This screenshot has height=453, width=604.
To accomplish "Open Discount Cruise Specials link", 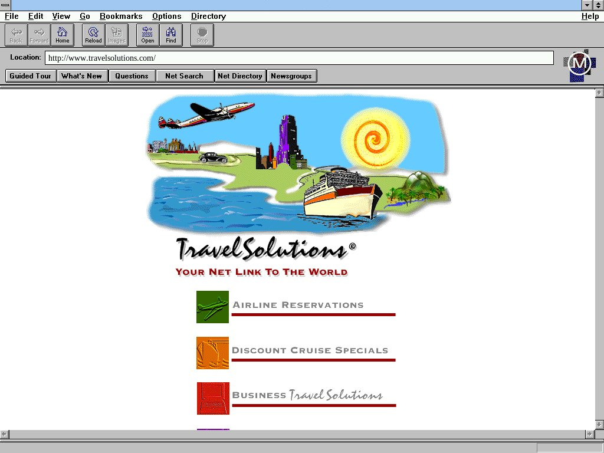I will coord(310,350).
